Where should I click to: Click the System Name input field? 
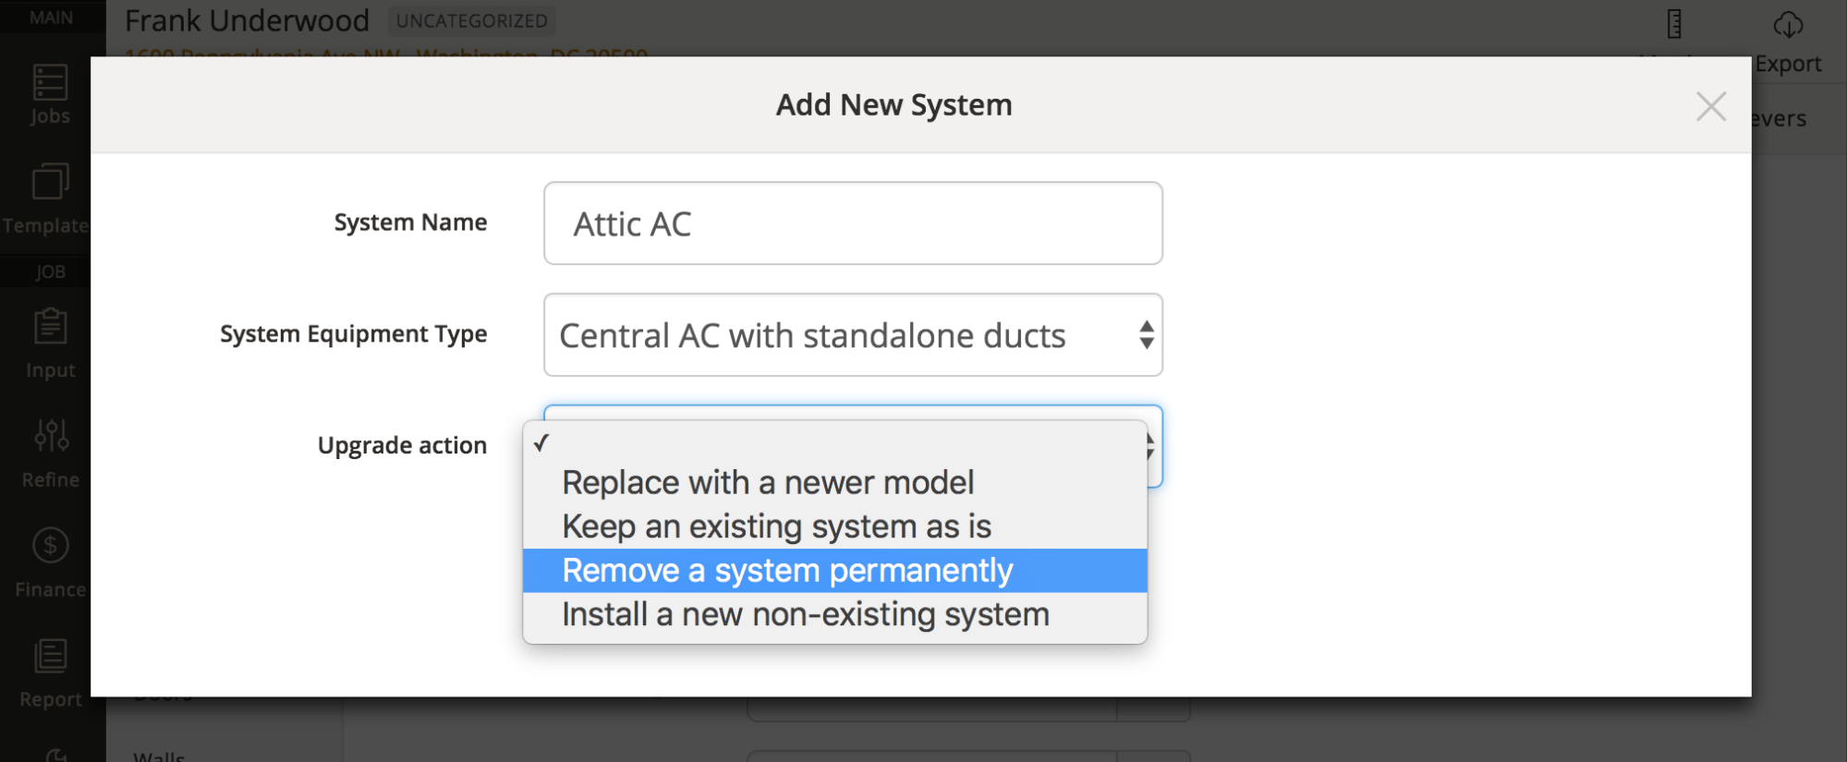853,224
